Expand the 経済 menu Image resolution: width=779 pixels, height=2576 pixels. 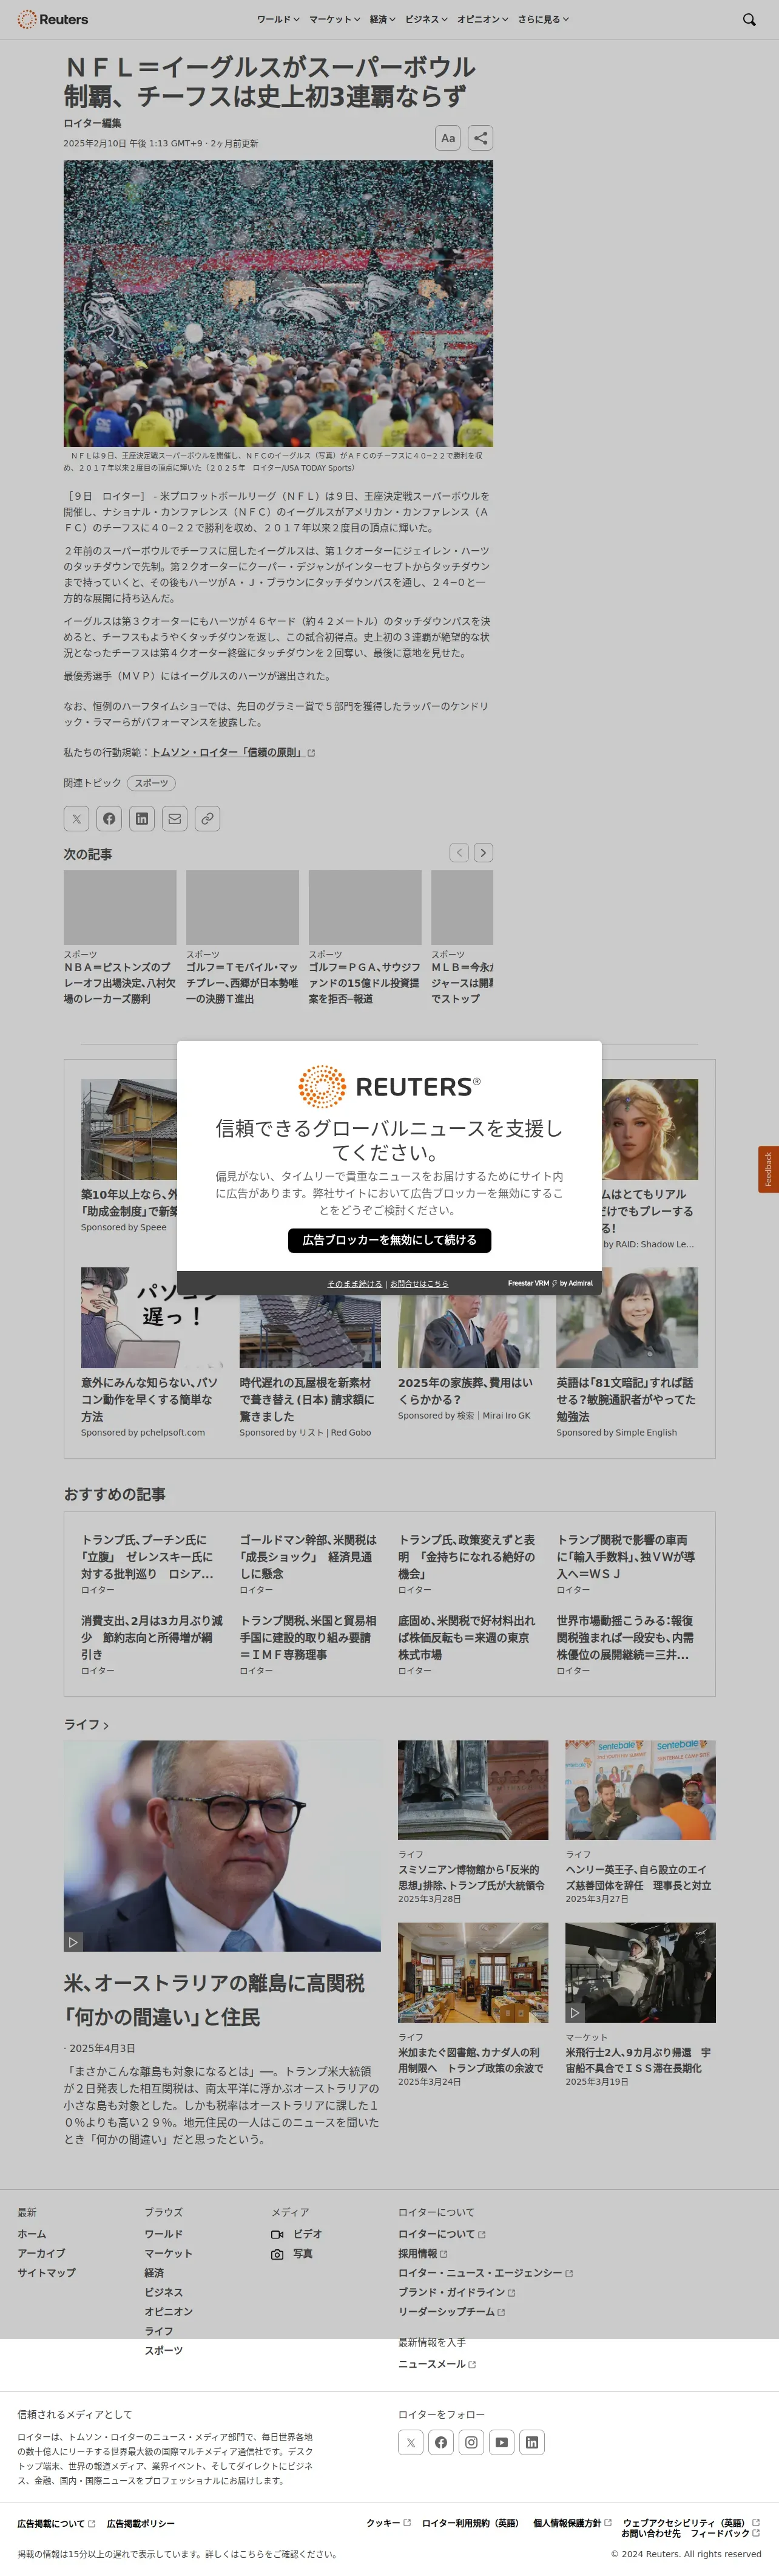pos(382,19)
